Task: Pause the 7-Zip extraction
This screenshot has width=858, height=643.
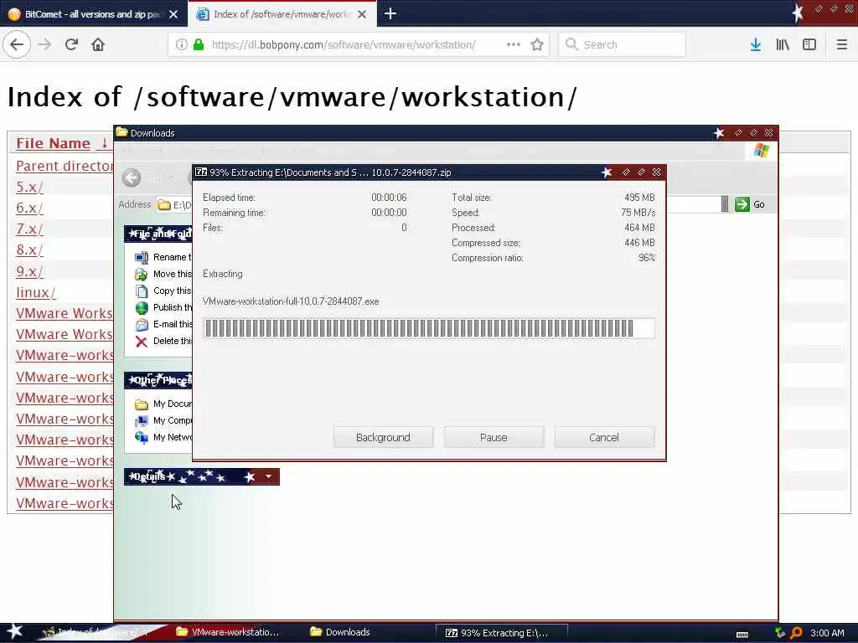Action: (x=494, y=437)
